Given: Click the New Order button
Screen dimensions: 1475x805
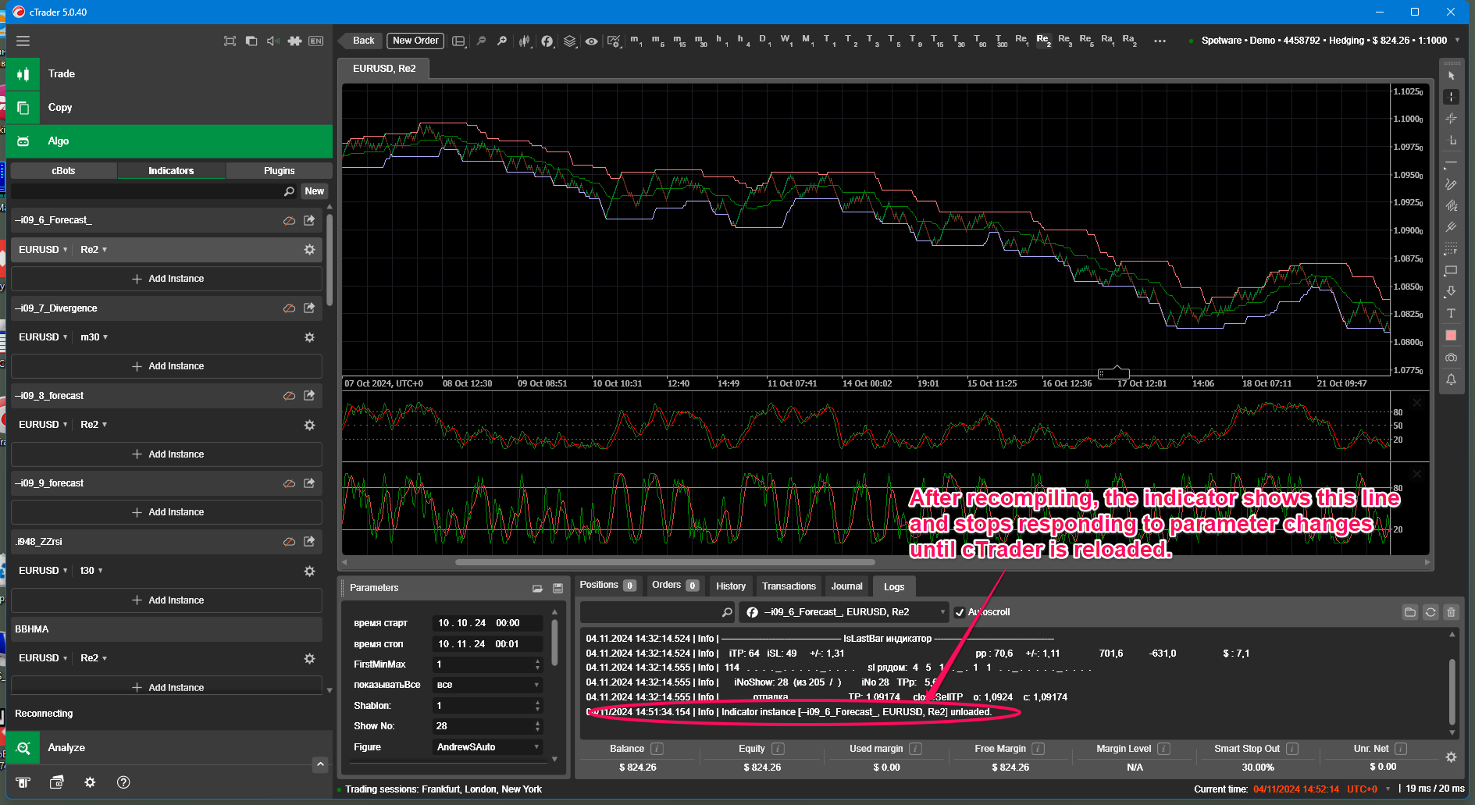Looking at the screenshot, I should (x=415, y=41).
